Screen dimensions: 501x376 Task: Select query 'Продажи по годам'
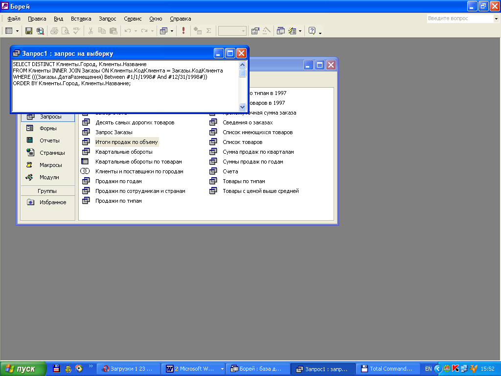click(x=118, y=181)
